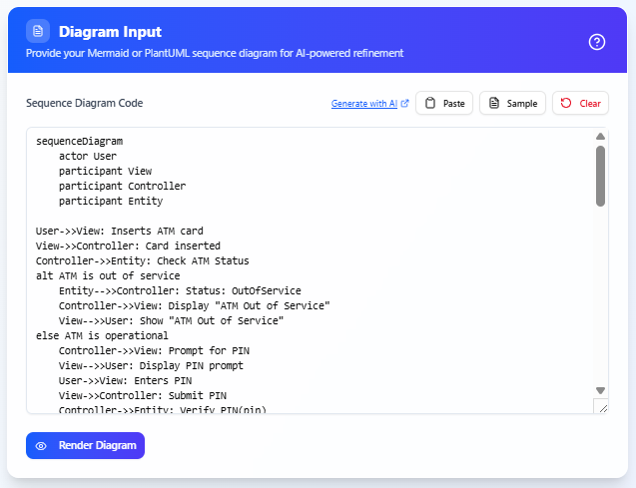This screenshot has height=488, width=636.
Task: Load example code with the Sample button
Action: 513,103
